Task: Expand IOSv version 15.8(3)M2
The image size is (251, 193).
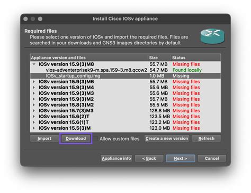Action: click(34, 105)
